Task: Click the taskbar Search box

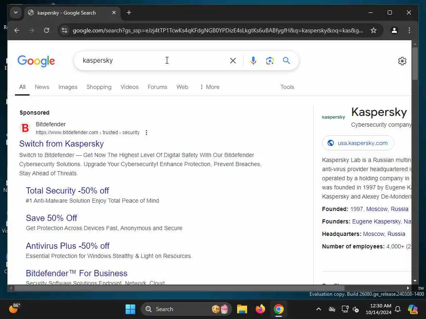Action: point(186,309)
